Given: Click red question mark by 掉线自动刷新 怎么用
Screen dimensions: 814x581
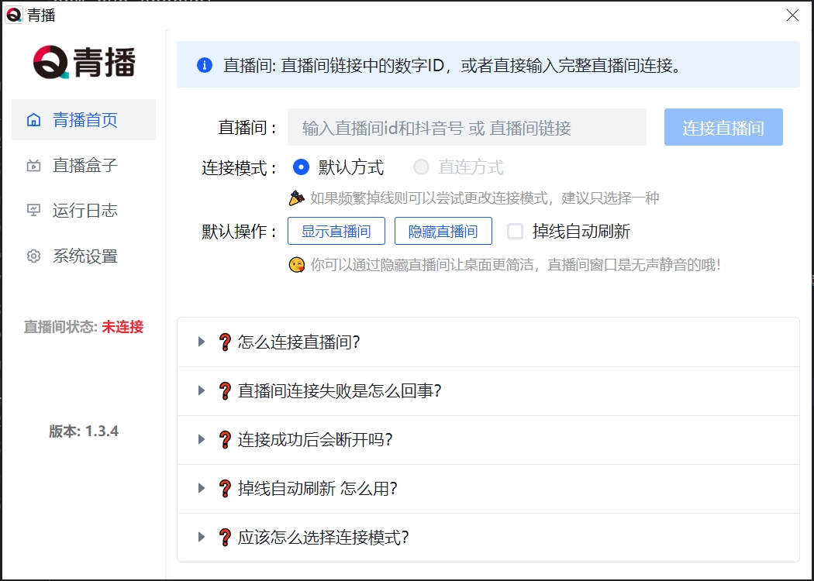Looking at the screenshot, I should tap(225, 489).
